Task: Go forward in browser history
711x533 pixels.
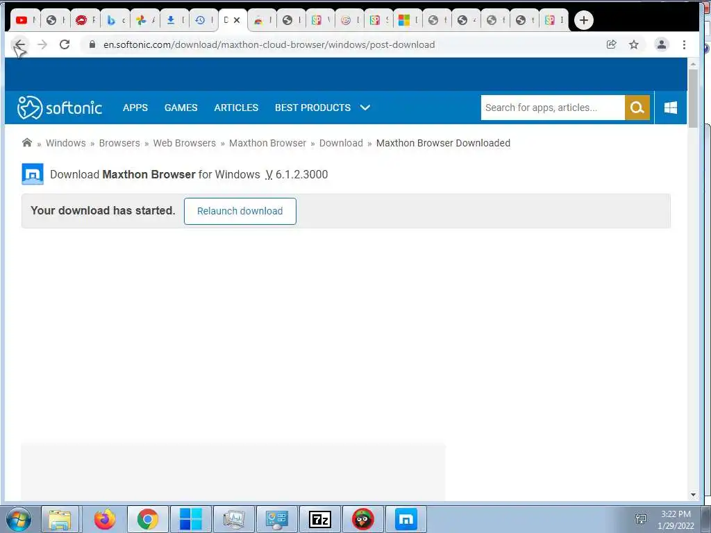Action: (42, 44)
